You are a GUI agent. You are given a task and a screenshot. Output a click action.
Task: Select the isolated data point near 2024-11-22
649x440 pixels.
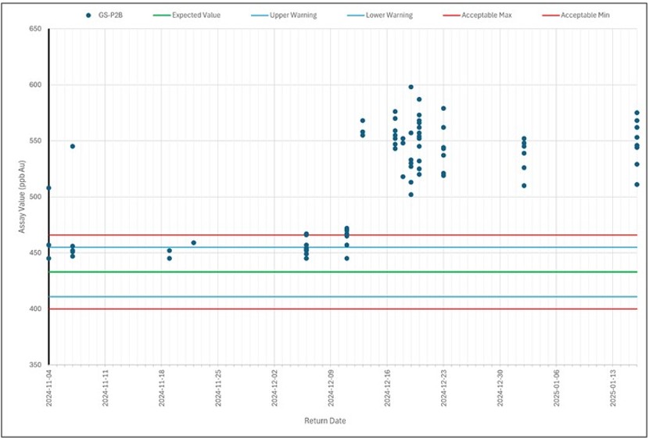[194, 242]
